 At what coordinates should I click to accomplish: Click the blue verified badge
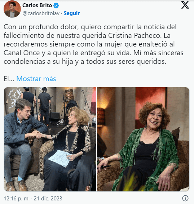coord(56,5)
